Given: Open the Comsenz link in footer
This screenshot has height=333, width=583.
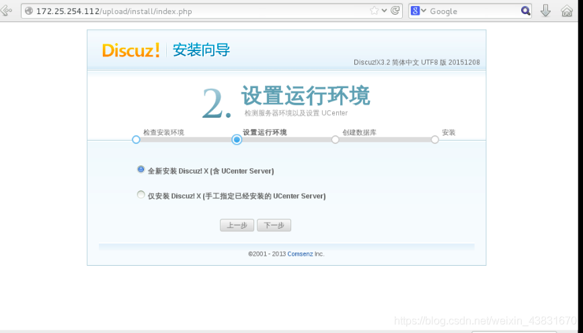Looking at the screenshot, I should (x=300, y=254).
